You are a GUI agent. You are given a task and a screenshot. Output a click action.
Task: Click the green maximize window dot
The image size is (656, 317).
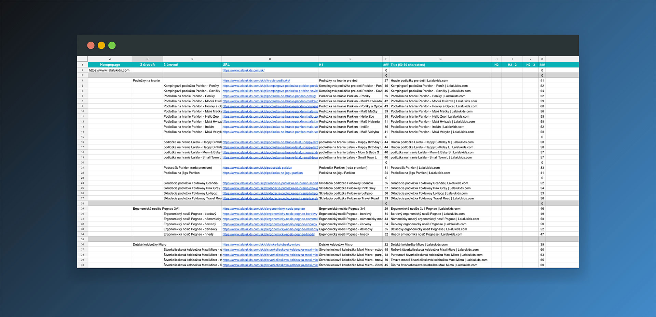coord(112,45)
